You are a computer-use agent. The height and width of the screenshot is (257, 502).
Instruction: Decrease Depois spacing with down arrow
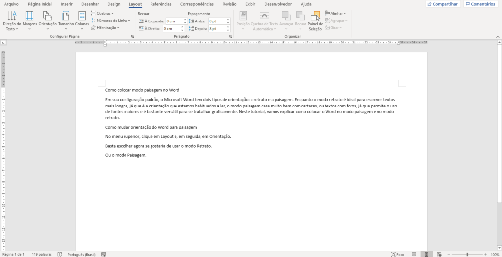[x=228, y=31]
